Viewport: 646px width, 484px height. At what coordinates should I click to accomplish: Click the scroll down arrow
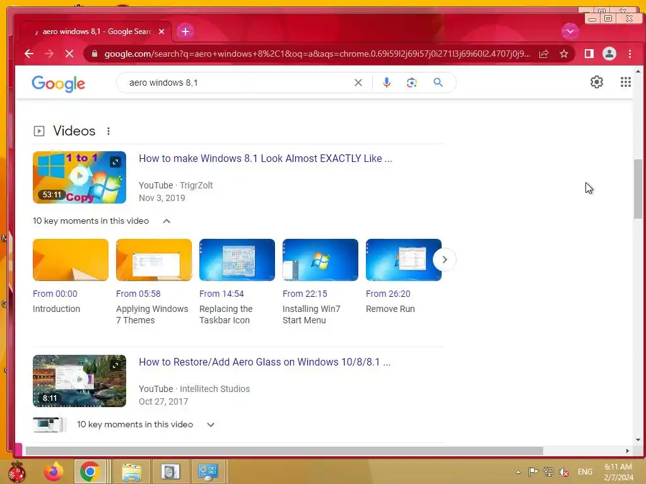pyautogui.click(x=638, y=440)
